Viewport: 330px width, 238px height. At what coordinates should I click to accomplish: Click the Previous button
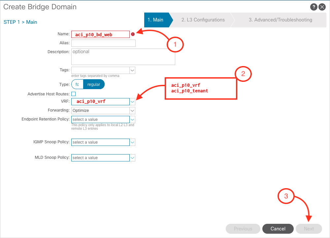[x=243, y=229]
